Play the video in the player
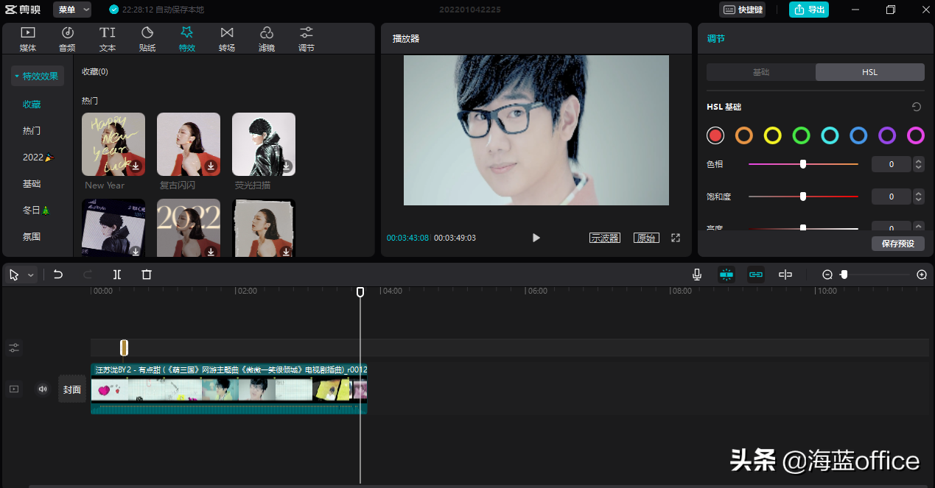The height and width of the screenshot is (488, 935). point(536,238)
